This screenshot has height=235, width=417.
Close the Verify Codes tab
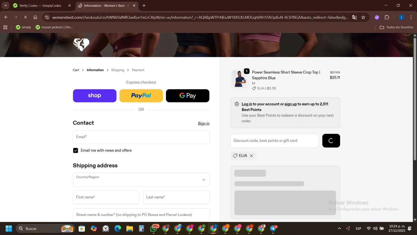69,6
